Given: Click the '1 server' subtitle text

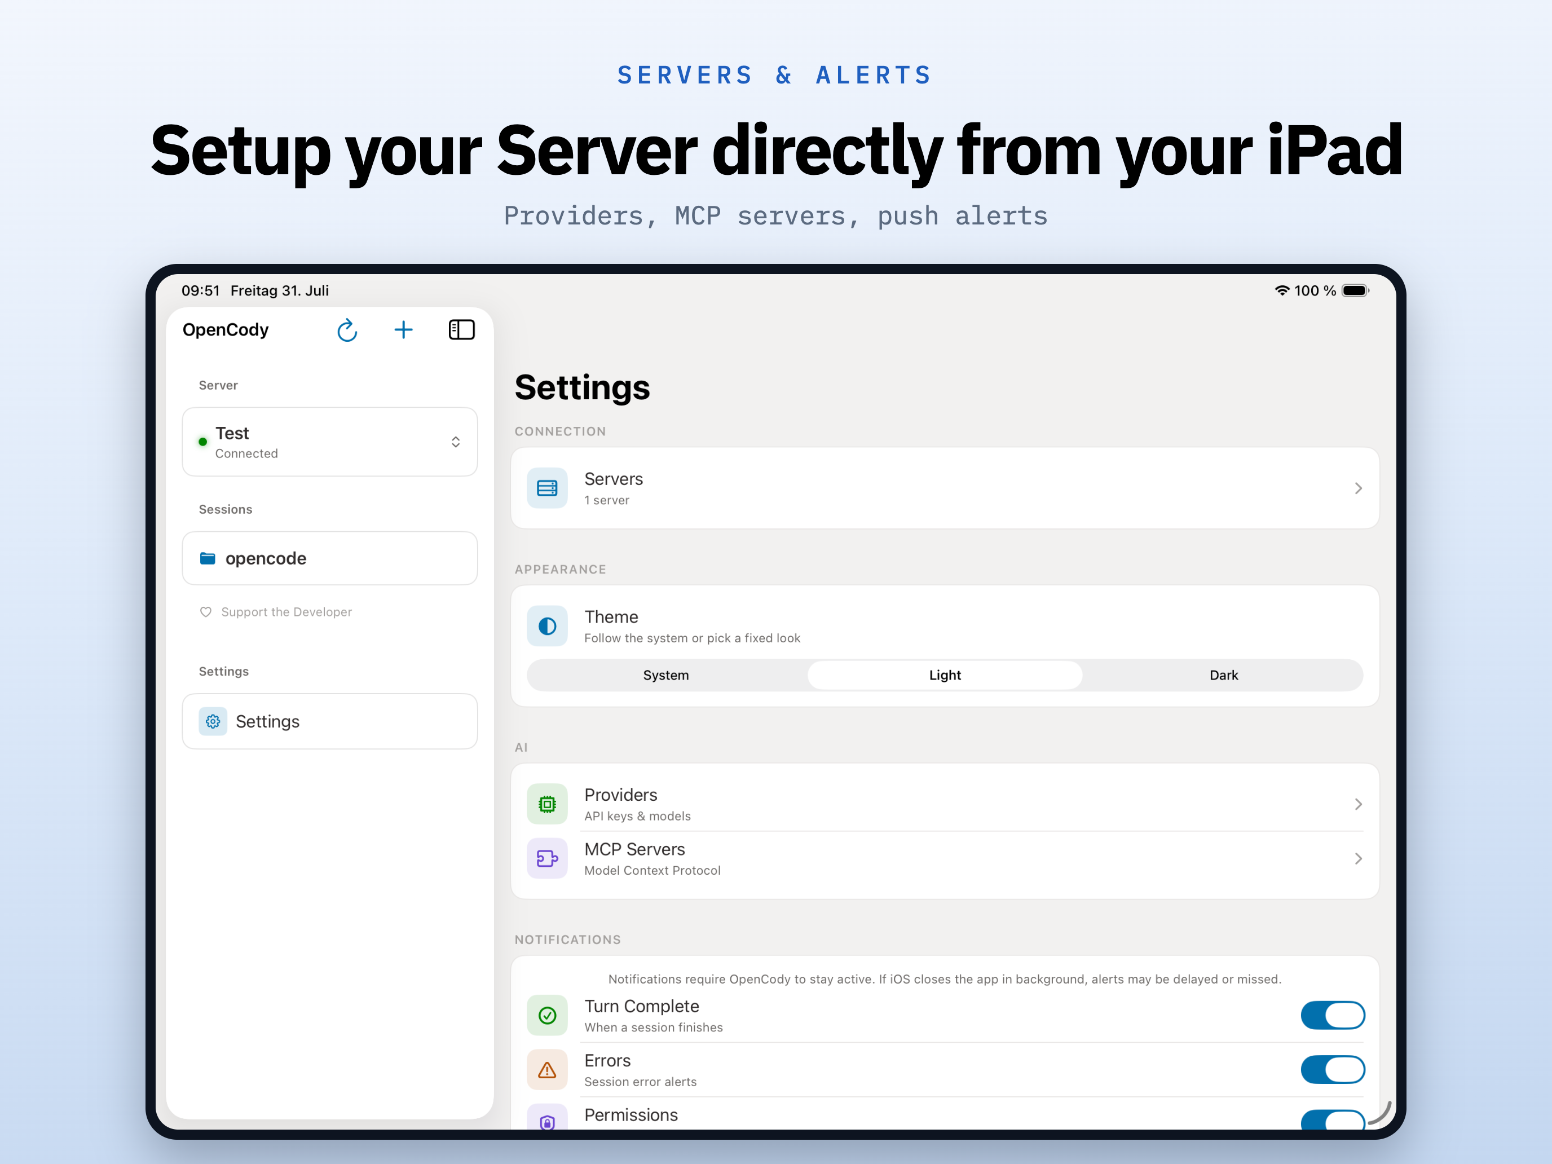Looking at the screenshot, I should pyautogui.click(x=607, y=500).
